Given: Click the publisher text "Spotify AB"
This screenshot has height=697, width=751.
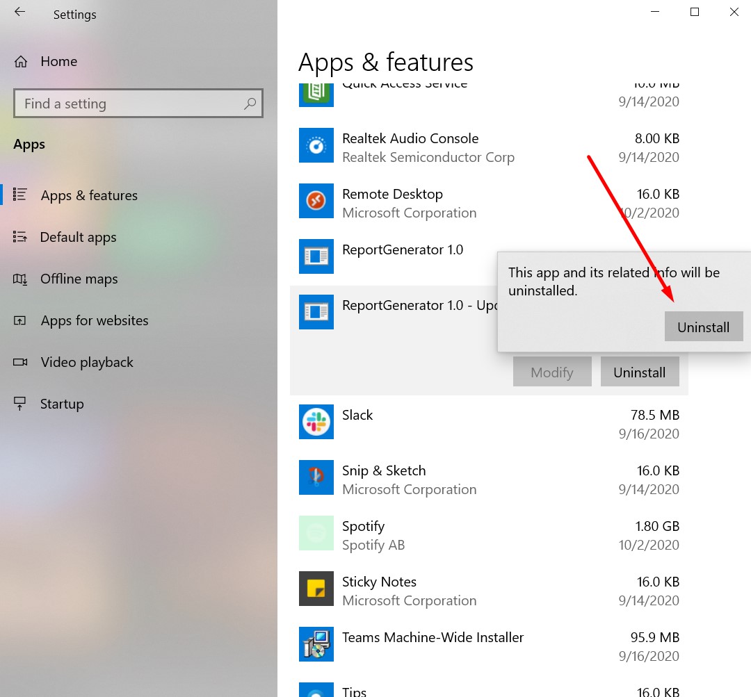Looking at the screenshot, I should click(373, 545).
